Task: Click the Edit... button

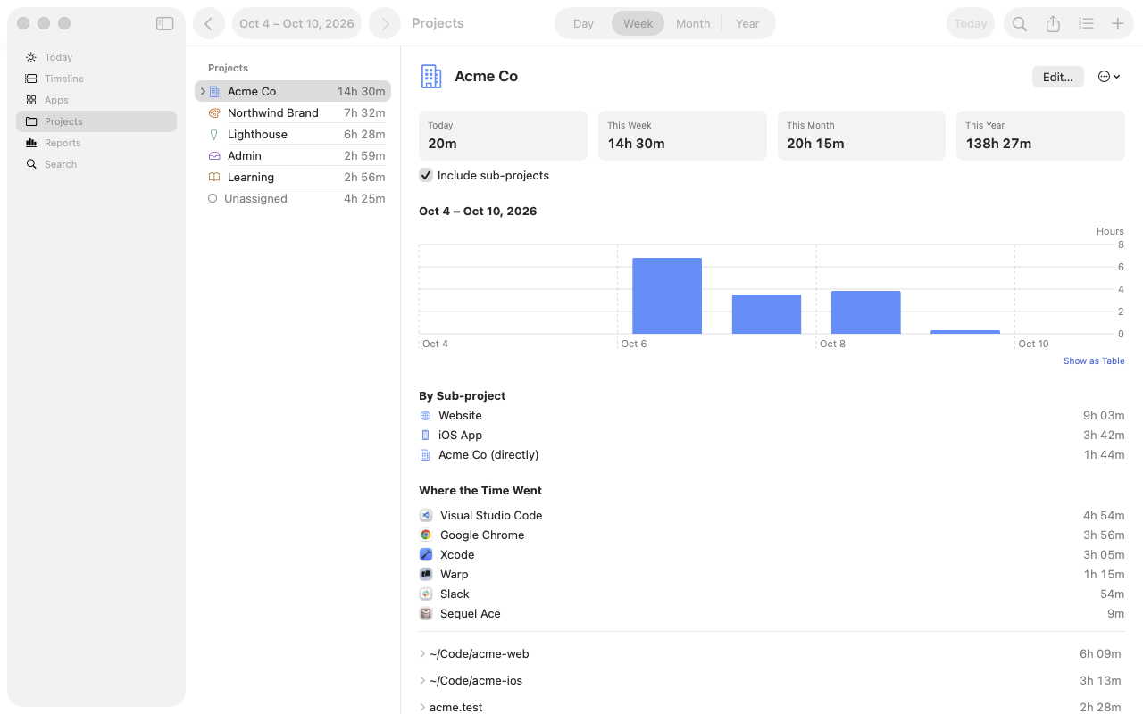Action: 1058,77
